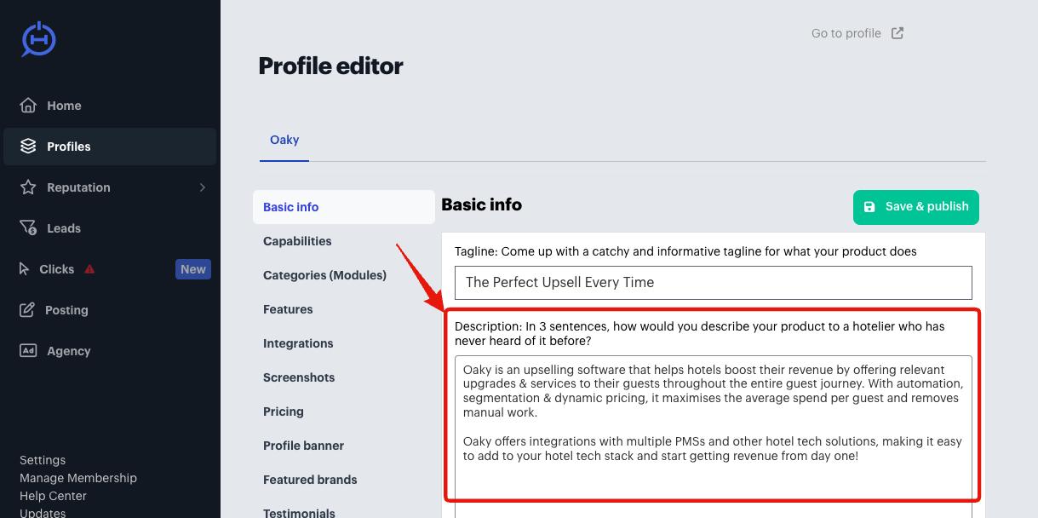Expand the Reputation submenu chevron
Image resolution: width=1038 pixels, height=518 pixels.
click(203, 187)
